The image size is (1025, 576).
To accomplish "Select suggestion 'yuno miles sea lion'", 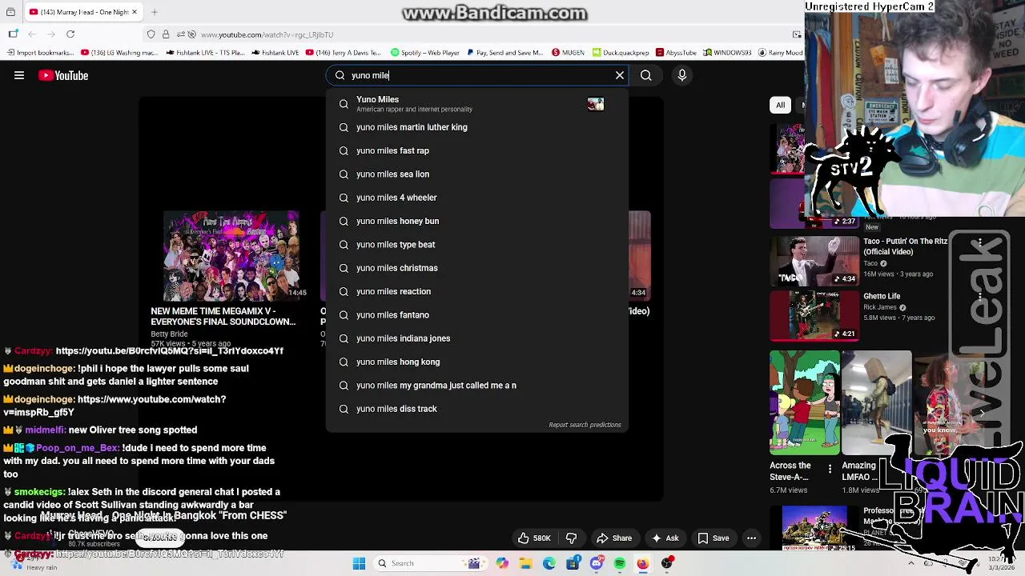I will pos(477,174).
